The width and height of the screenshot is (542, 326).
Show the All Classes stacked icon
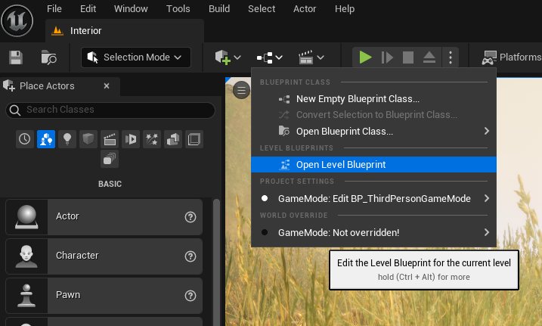(x=110, y=159)
